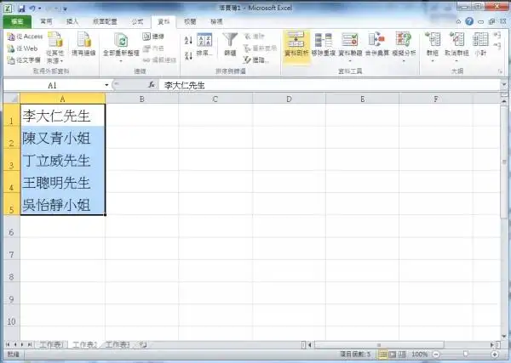Click the zoom slider in status bar
Screen dimensions: 511x363
click(x=465, y=354)
